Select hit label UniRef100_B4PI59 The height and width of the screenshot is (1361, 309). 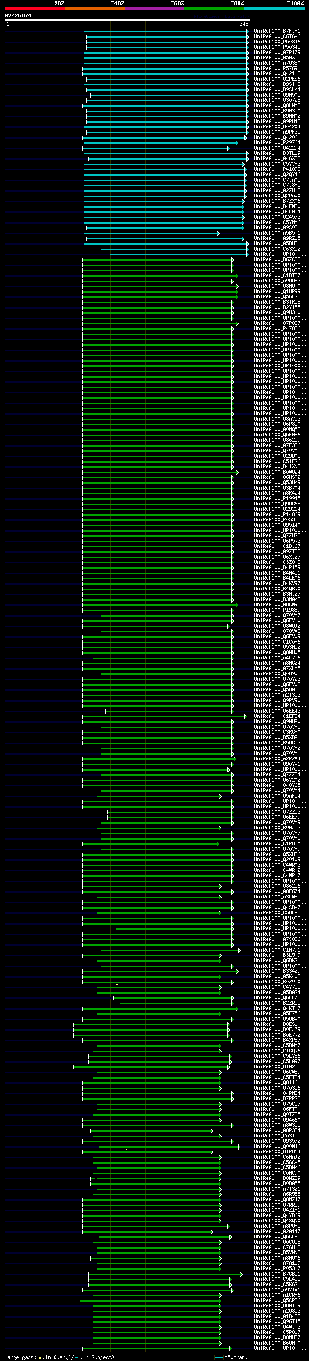point(277,567)
